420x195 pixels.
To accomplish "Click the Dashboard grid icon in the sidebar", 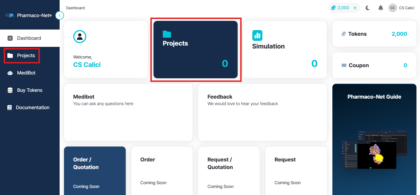I will coord(10,38).
